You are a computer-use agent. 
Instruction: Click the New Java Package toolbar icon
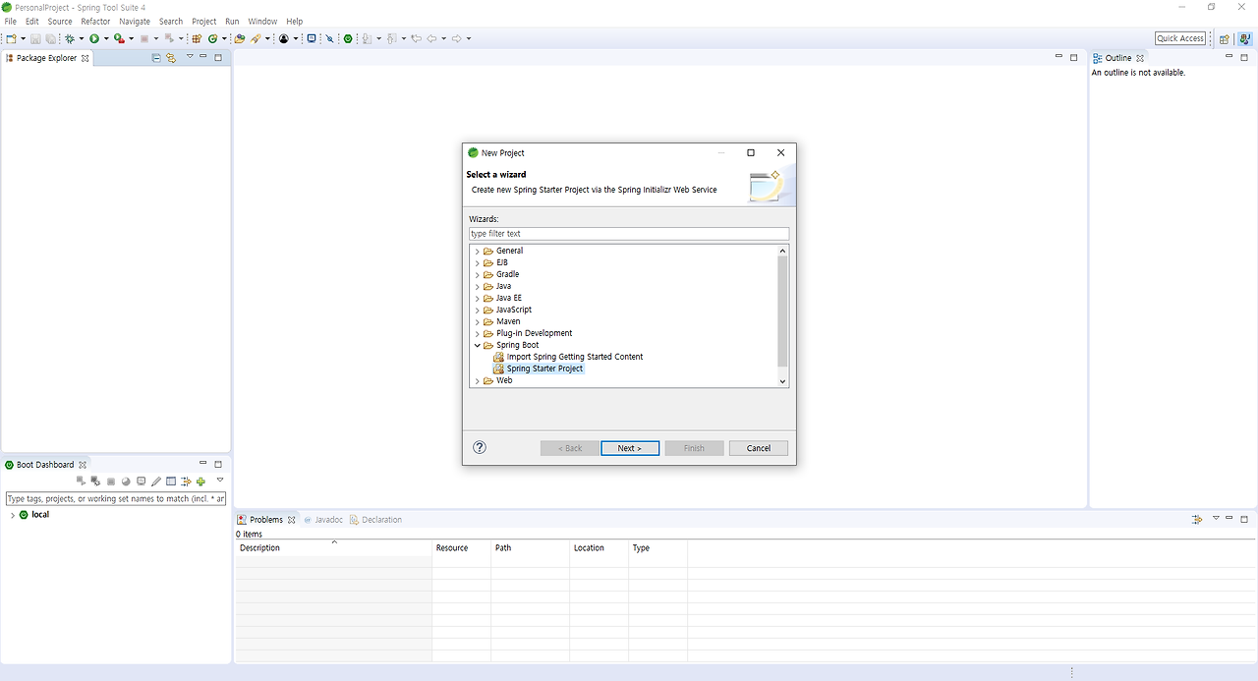[197, 38]
